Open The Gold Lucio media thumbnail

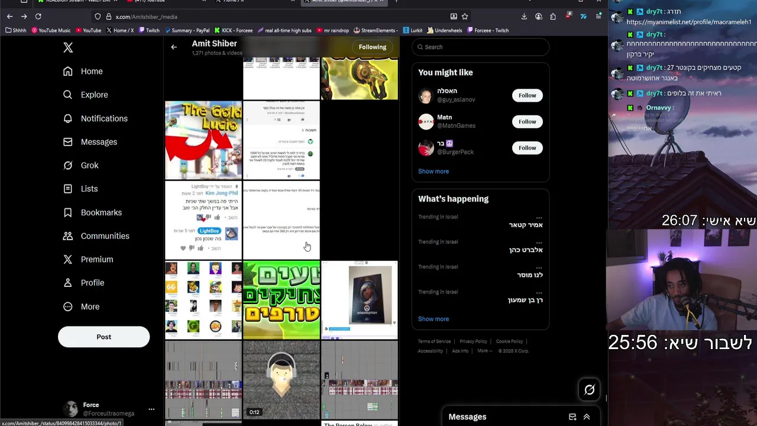pyautogui.click(x=203, y=140)
